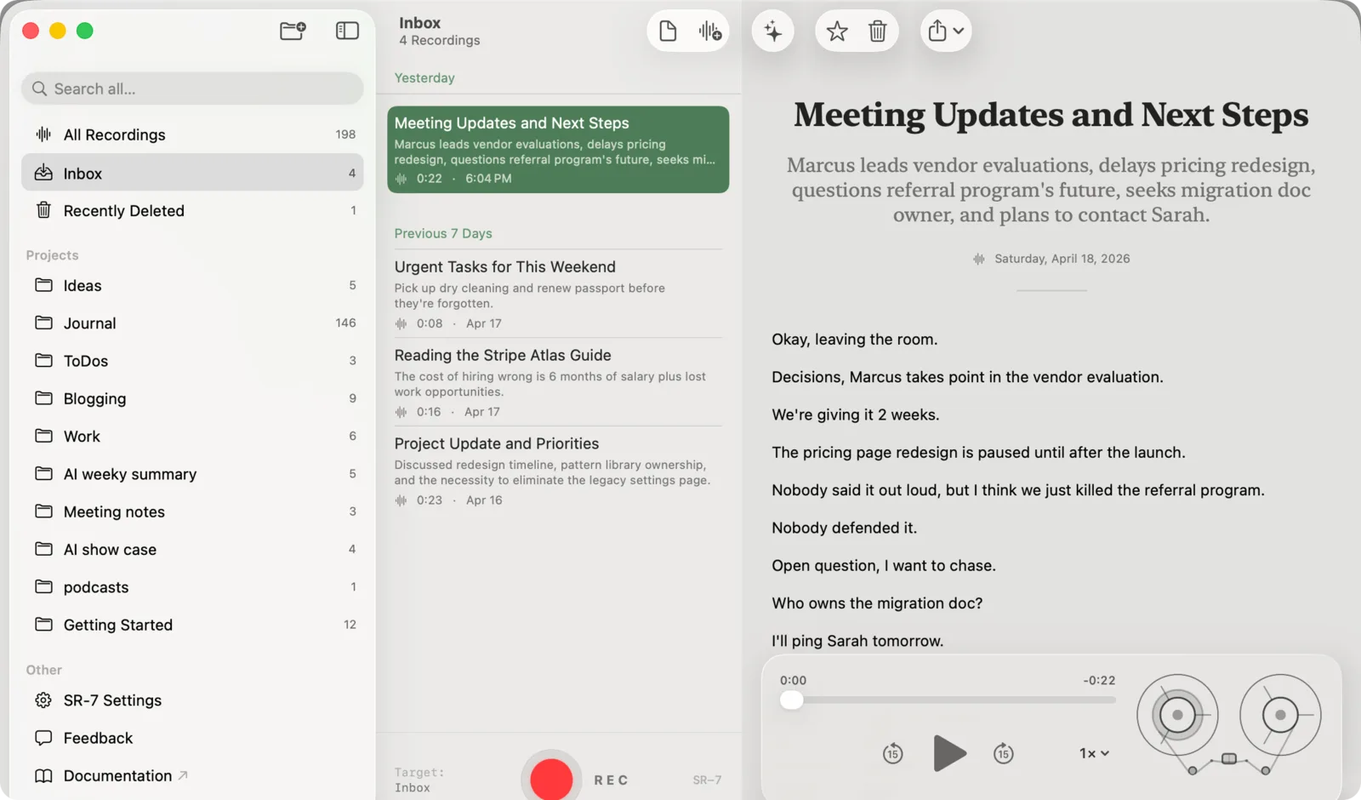
Task: Open the ToDos project folder
Action: (x=192, y=360)
